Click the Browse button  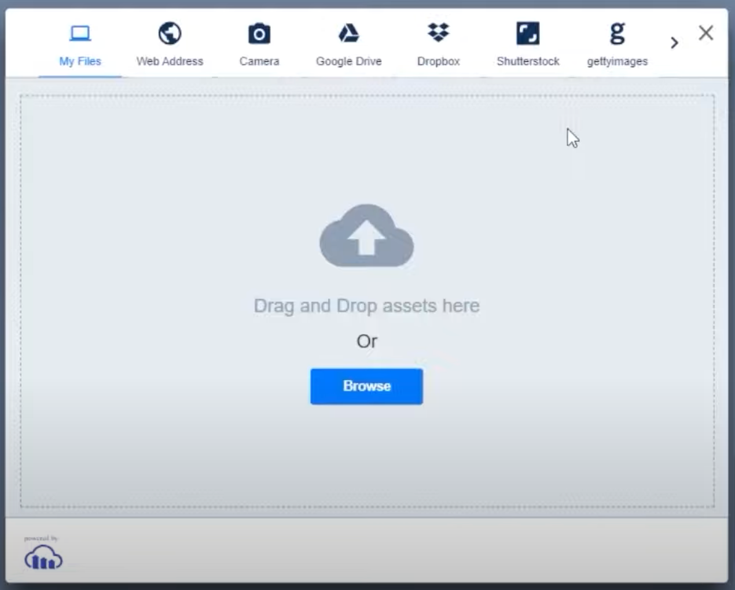point(366,386)
